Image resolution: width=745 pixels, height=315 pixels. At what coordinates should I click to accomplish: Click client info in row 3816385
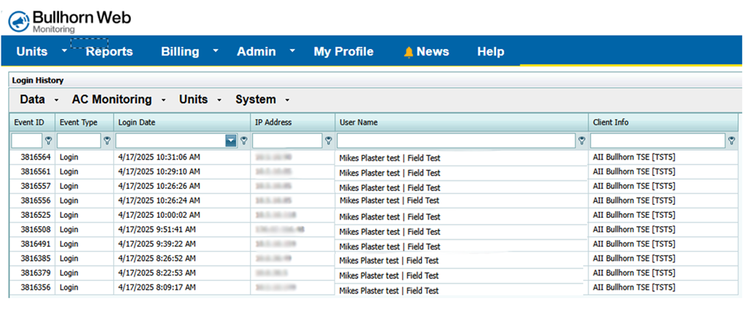[x=633, y=258]
